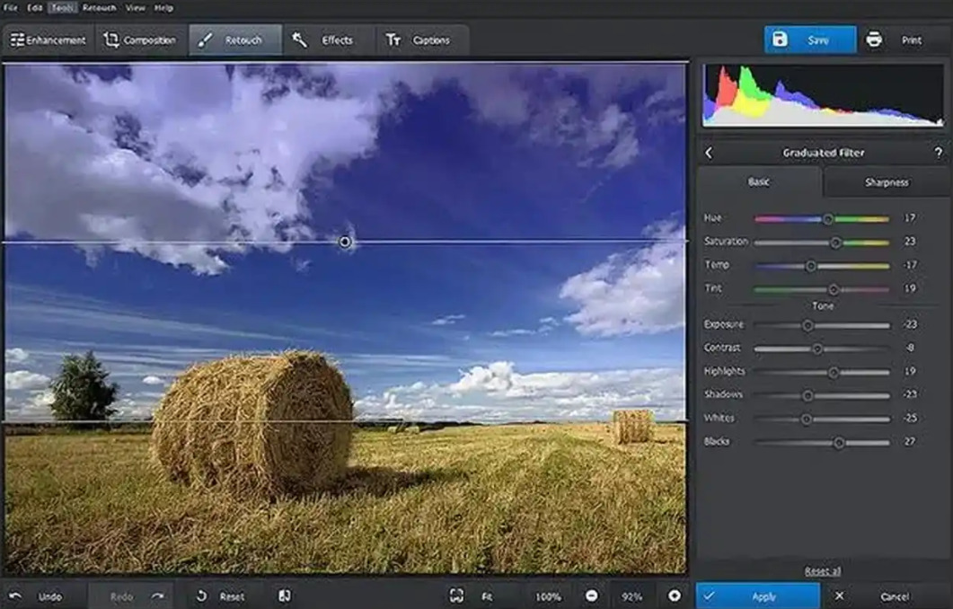Click the graduated filter center handle on image
The height and width of the screenshot is (609, 953).
[x=346, y=242]
